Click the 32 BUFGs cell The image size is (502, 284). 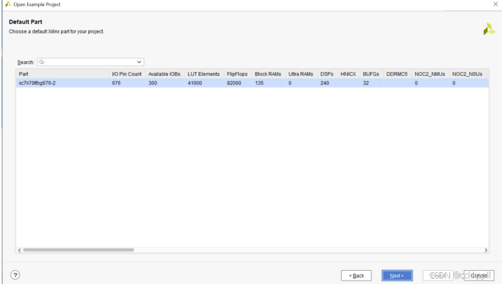pyautogui.click(x=371, y=83)
